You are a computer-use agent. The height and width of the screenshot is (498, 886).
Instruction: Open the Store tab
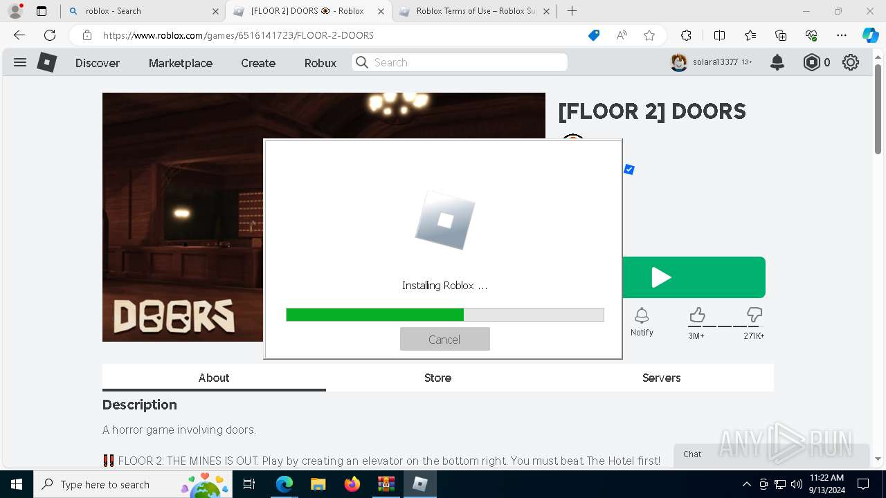click(437, 378)
